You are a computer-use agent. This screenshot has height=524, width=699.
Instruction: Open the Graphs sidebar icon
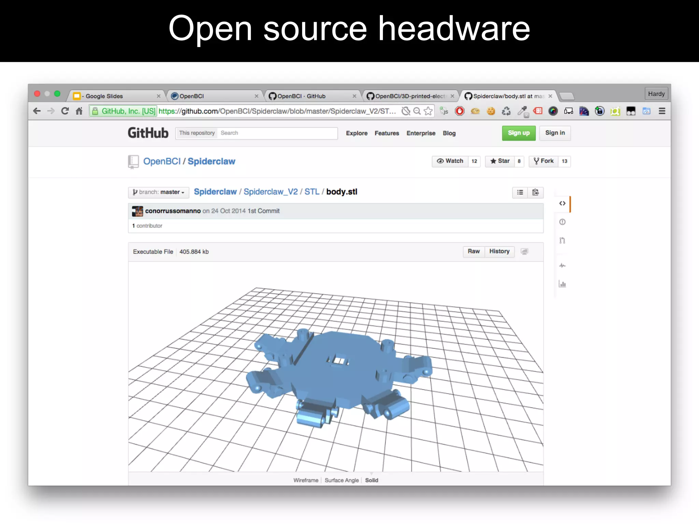point(562,284)
